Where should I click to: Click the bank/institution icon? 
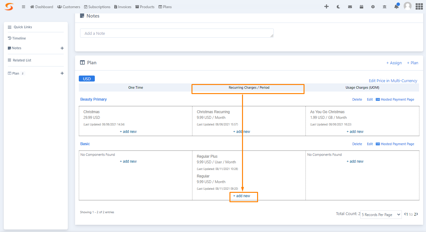click(384, 6)
